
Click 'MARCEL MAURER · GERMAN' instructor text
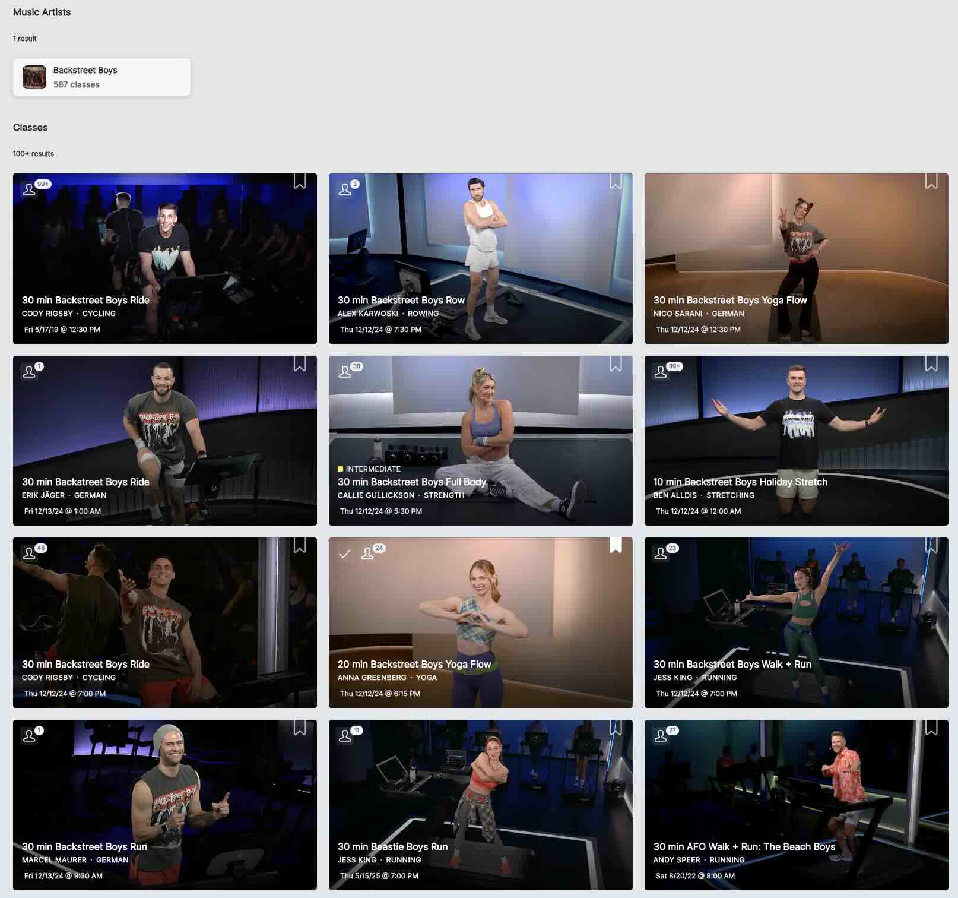click(75, 859)
